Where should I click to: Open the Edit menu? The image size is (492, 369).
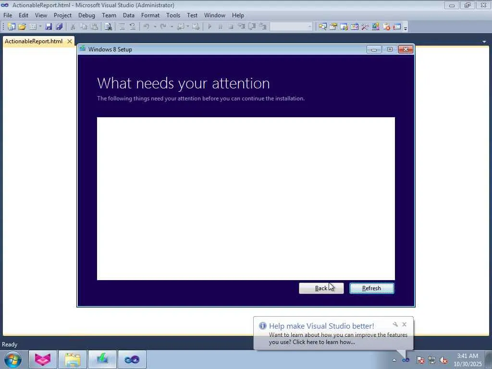pos(23,15)
